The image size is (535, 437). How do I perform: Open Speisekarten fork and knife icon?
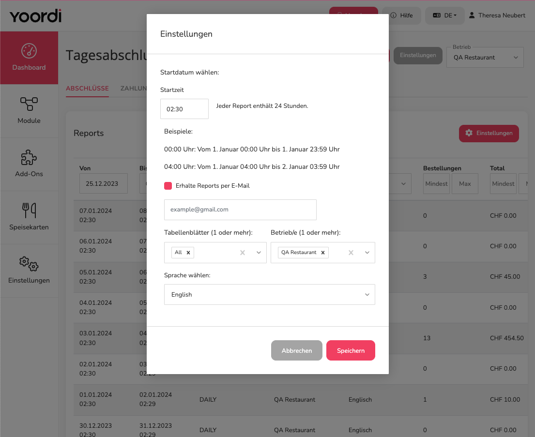[x=29, y=210]
